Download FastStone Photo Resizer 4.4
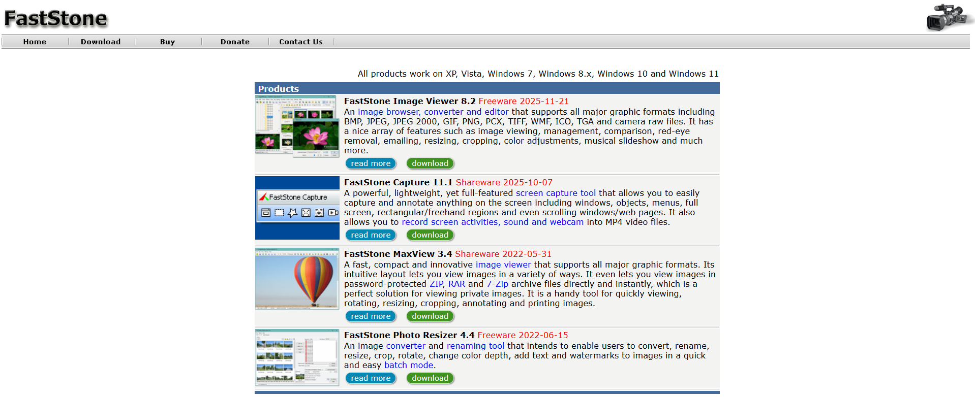The width and height of the screenshot is (975, 397). pyautogui.click(x=430, y=378)
